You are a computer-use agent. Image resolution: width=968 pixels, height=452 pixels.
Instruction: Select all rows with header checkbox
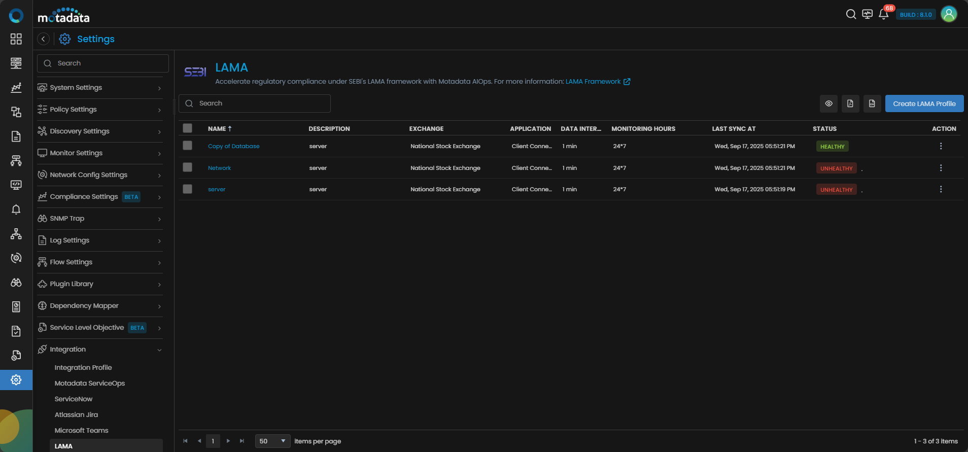click(188, 128)
